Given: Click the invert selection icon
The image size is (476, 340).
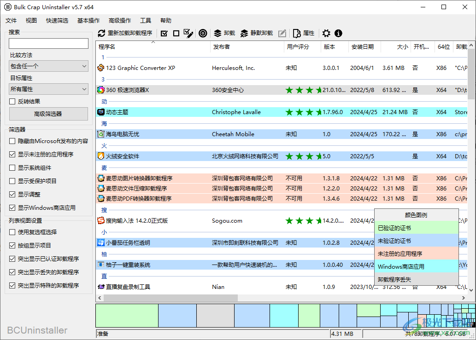Looking at the screenshot, I should pyautogui.click(x=188, y=33).
